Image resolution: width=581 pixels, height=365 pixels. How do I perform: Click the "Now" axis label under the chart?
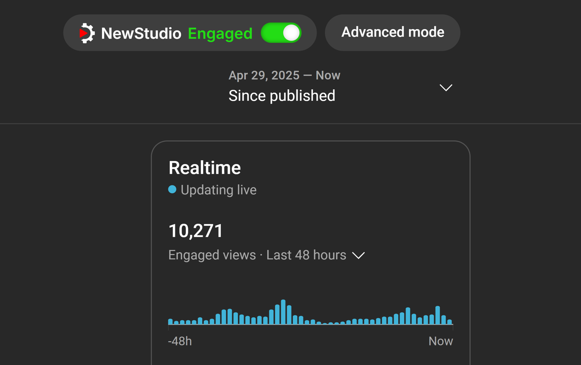click(440, 341)
